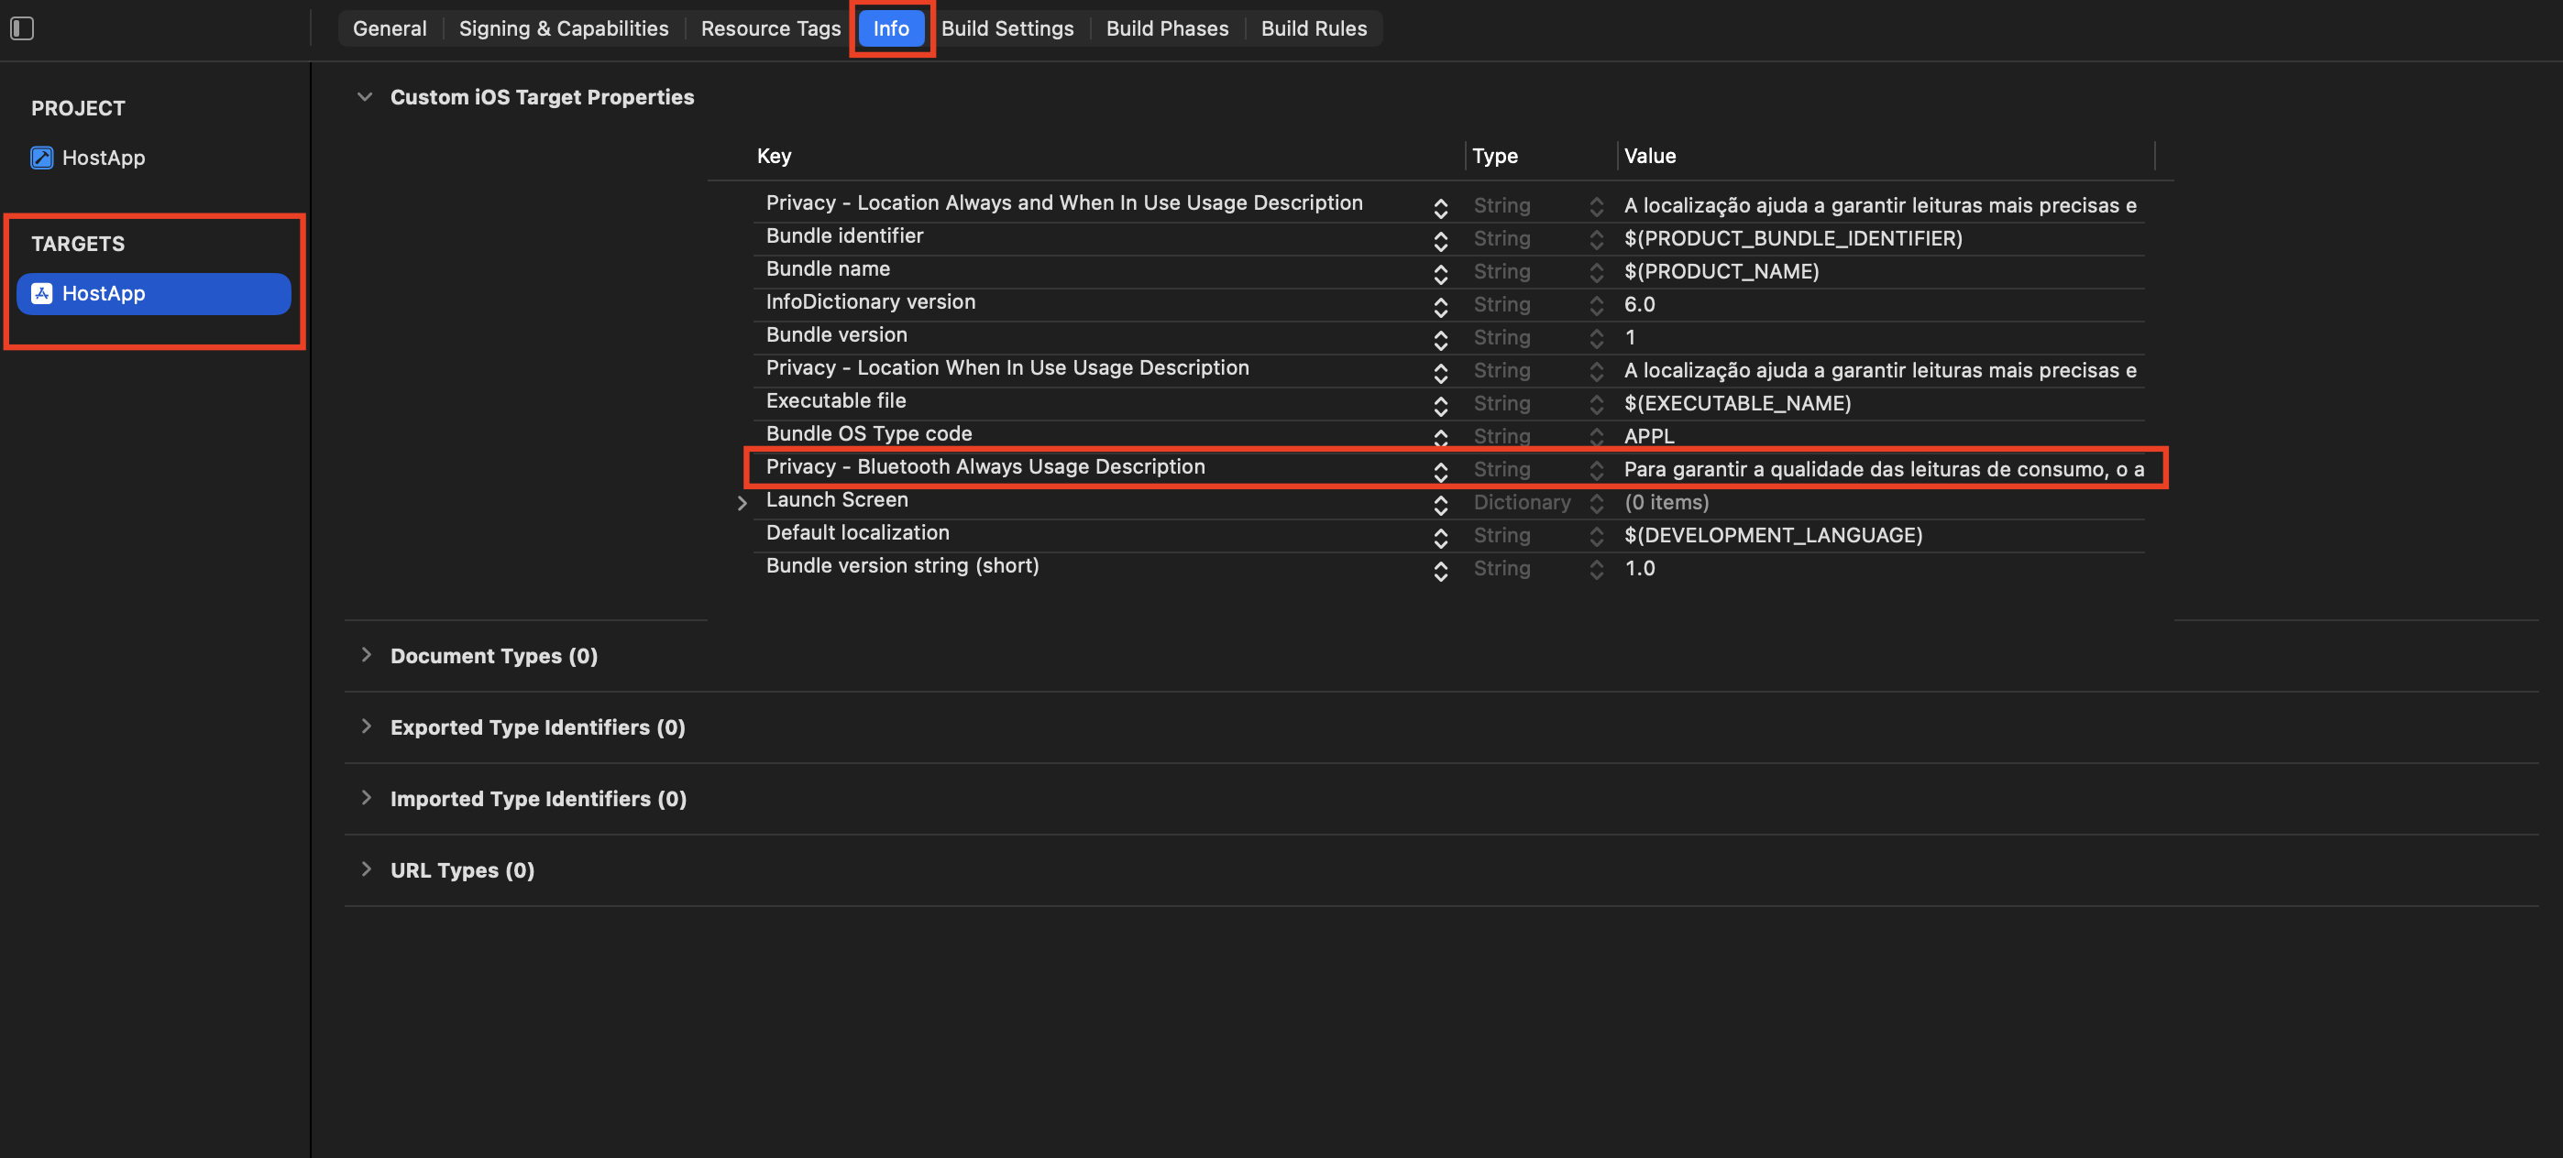Collapse Custom iOS Target Properties section

[x=365, y=97]
